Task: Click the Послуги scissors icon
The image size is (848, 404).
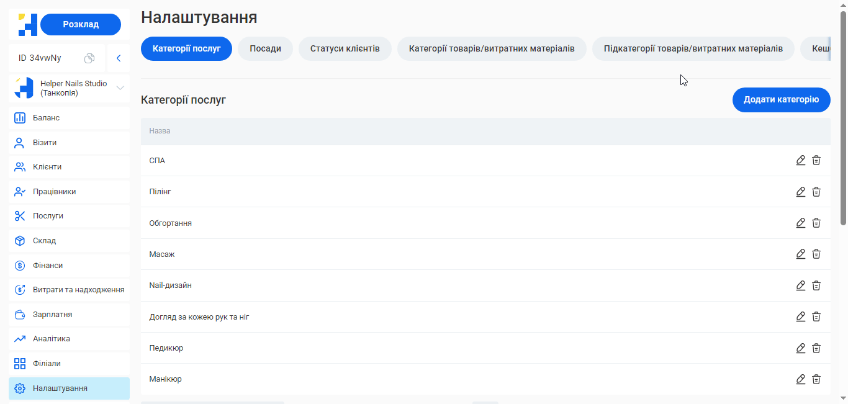Action: 19,215
